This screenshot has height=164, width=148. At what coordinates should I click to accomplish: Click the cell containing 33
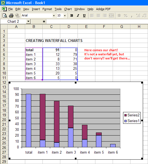pos(52,64)
